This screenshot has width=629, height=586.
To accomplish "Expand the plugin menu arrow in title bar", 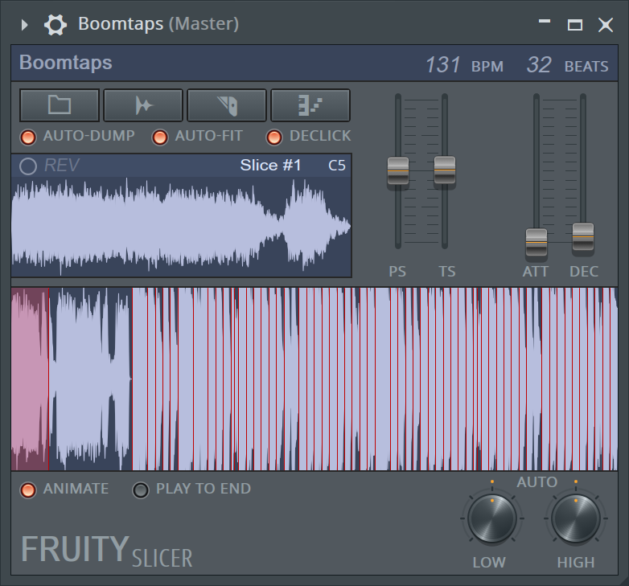I will point(24,25).
